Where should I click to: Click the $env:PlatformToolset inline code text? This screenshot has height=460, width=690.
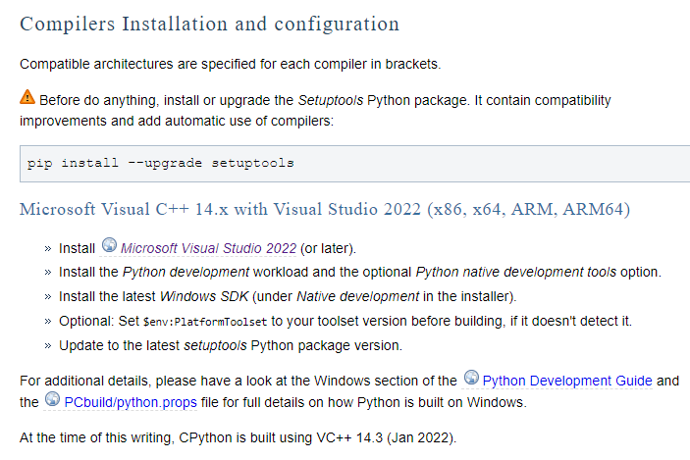tap(205, 322)
